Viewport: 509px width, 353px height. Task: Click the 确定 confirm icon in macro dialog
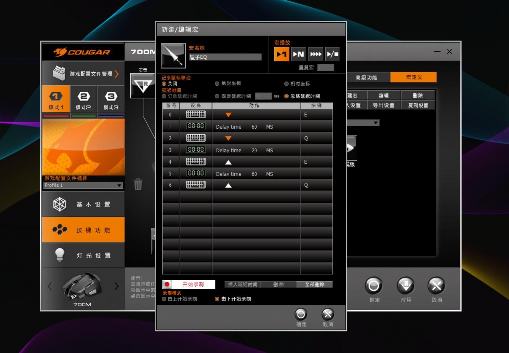click(301, 314)
